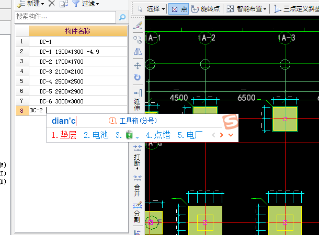Click the 6500 dimension label

pyautogui.click(x=246, y=98)
